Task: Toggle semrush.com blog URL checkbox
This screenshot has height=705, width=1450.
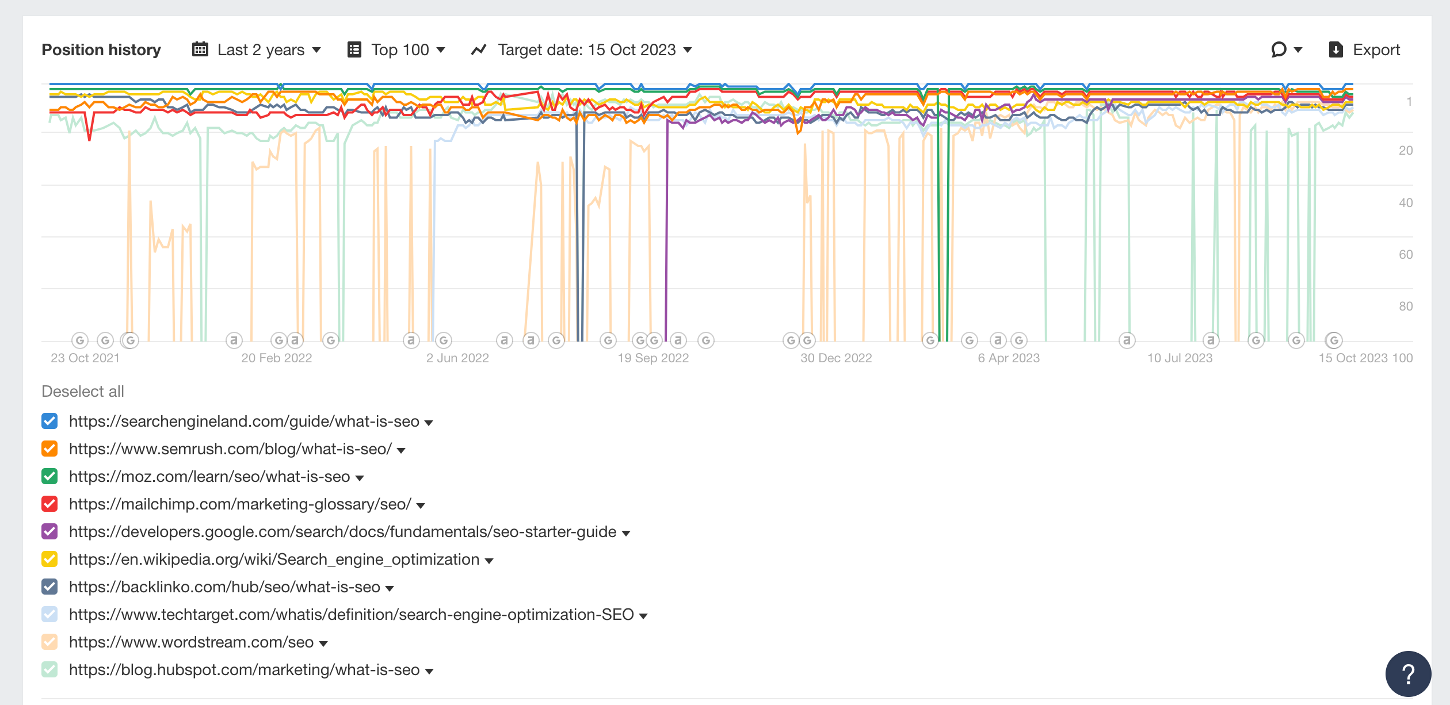Action: click(x=49, y=449)
